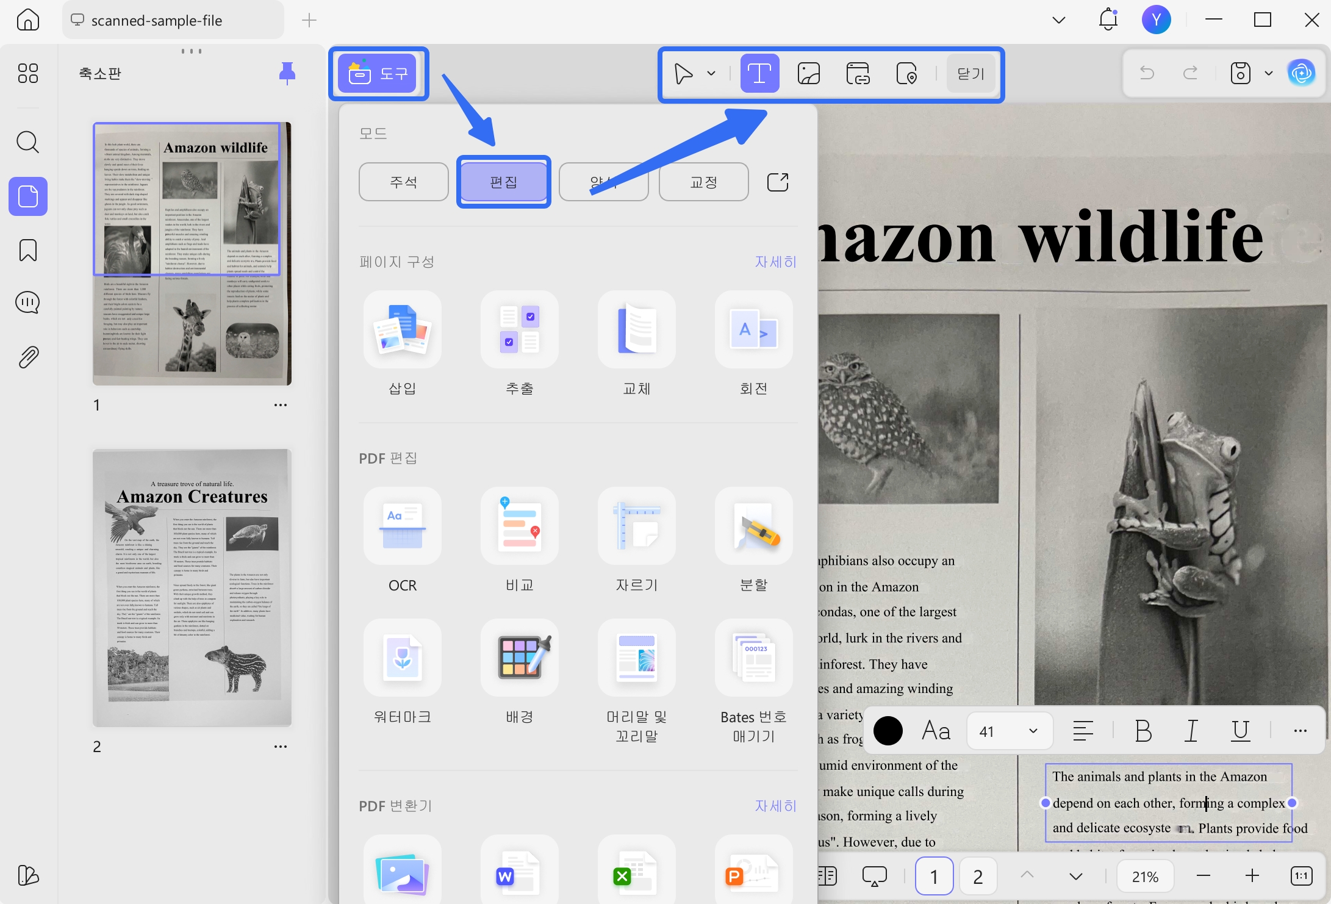Toggle underline formatting
Image resolution: width=1331 pixels, height=904 pixels.
click(1240, 730)
